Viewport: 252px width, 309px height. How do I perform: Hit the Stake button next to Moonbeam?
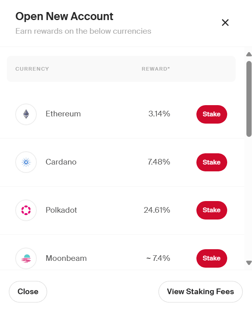point(212,258)
